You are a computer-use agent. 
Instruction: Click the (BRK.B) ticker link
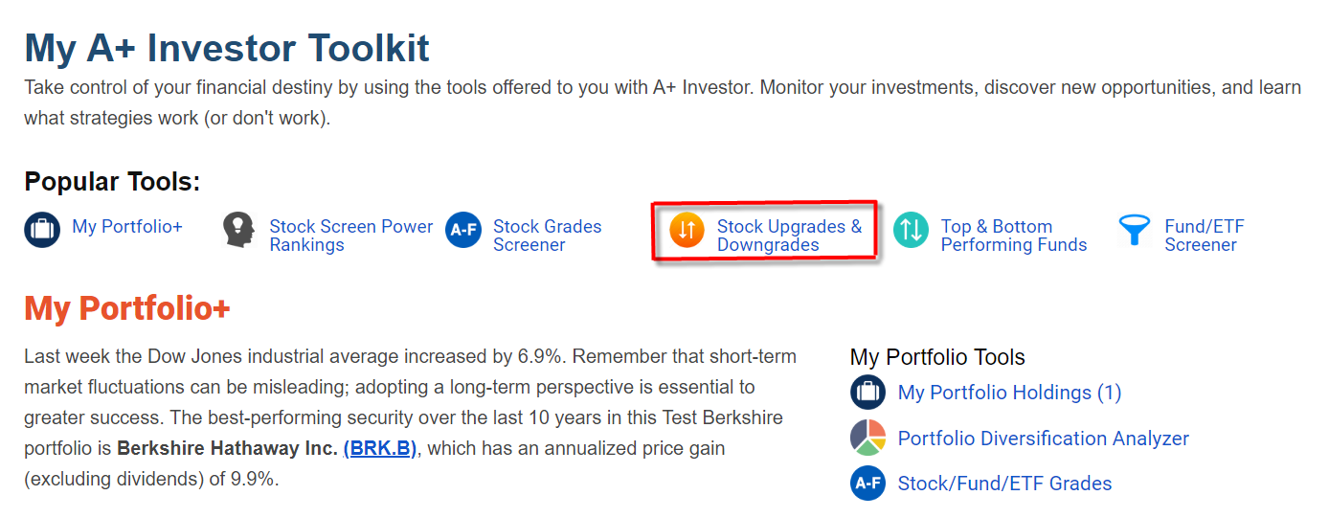pyautogui.click(x=380, y=448)
